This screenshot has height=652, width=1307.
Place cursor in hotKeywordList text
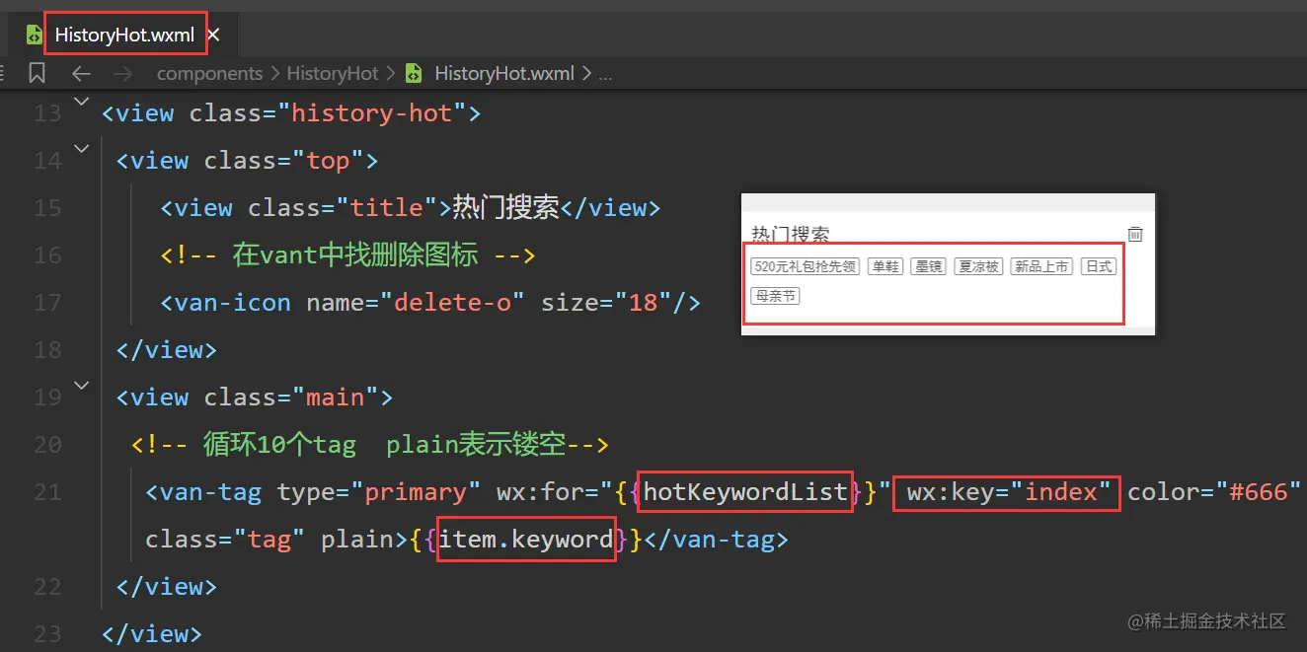click(745, 492)
